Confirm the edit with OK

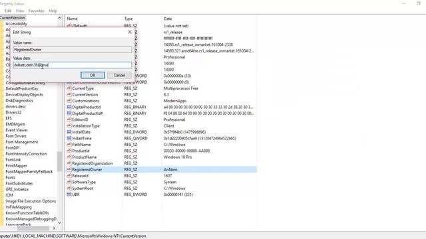tap(93, 75)
